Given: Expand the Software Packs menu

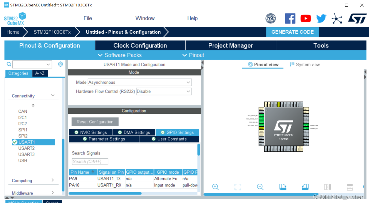Looking at the screenshot, I should [x=120, y=55].
